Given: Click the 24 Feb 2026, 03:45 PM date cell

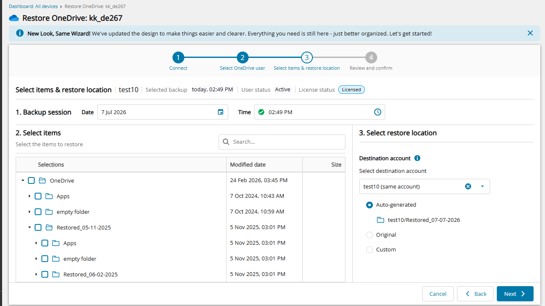Looking at the screenshot, I should point(259,180).
